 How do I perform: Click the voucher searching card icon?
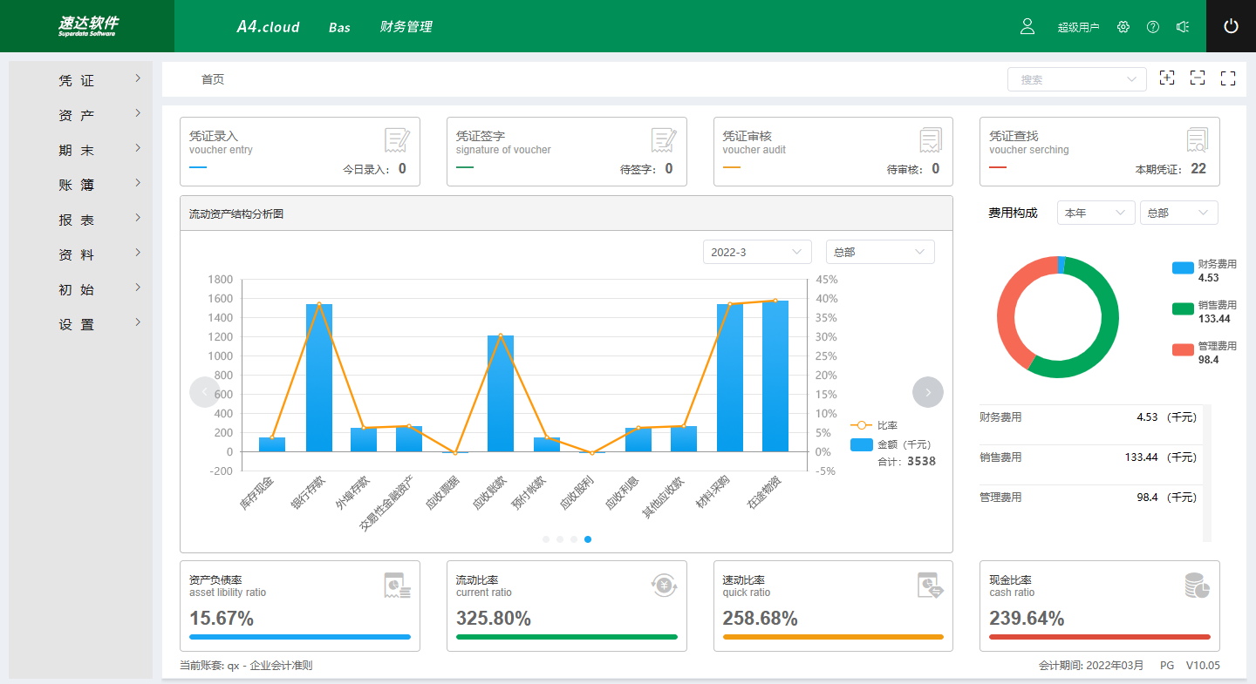coord(1197,140)
